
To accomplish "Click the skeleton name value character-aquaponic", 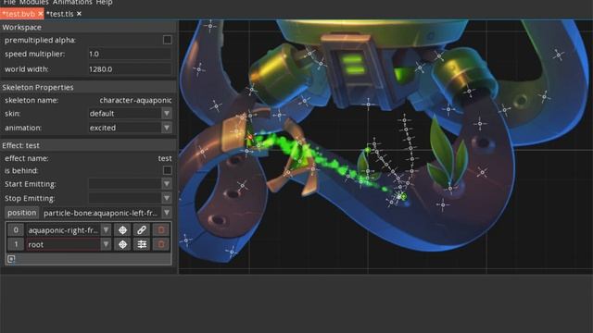I will point(135,101).
